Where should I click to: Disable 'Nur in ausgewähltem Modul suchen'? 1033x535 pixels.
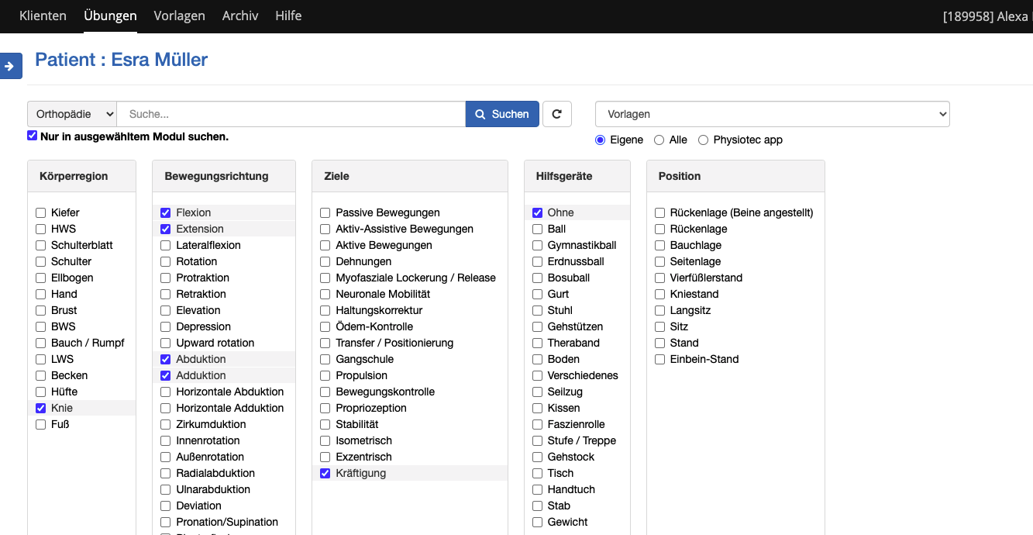tap(32, 135)
